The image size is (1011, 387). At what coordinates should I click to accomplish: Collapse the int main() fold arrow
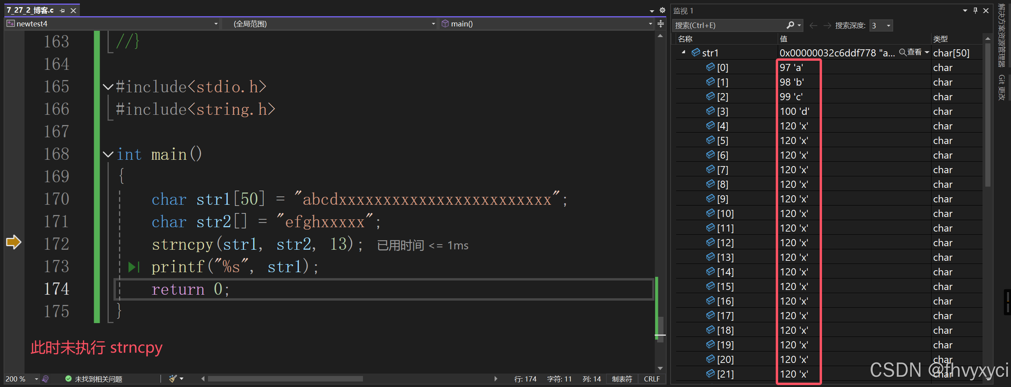pos(108,154)
